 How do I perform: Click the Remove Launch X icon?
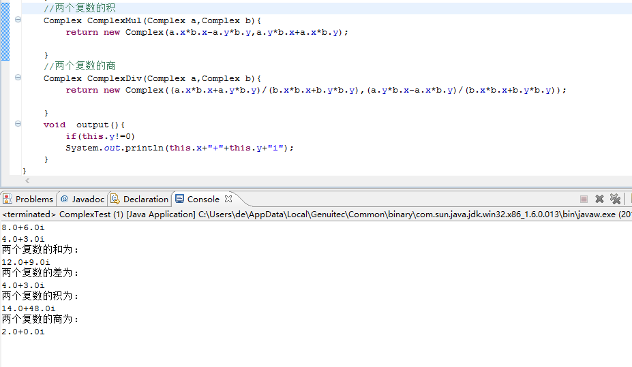(599, 199)
